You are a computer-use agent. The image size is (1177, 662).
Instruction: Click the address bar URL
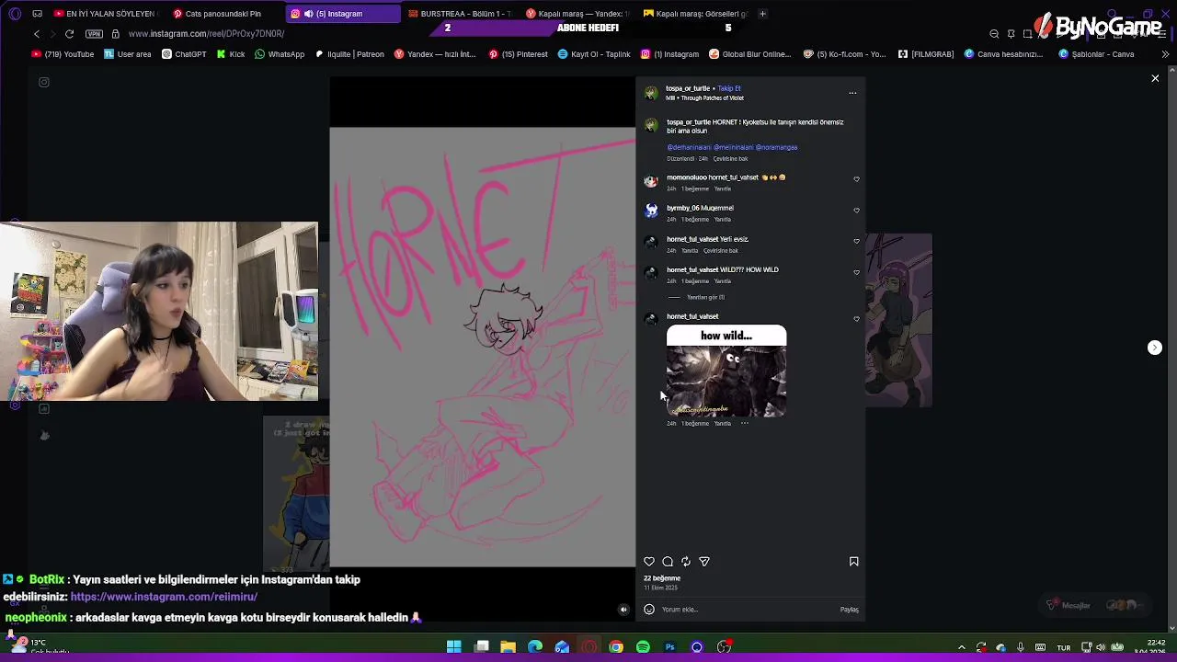pyautogui.click(x=206, y=34)
